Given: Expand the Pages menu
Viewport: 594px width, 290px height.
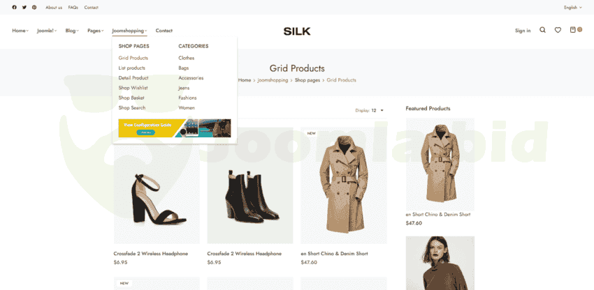Looking at the screenshot, I should (96, 31).
